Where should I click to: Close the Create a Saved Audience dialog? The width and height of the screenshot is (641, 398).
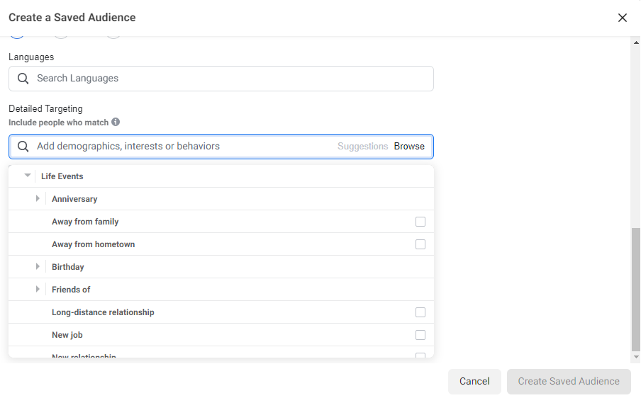[623, 18]
